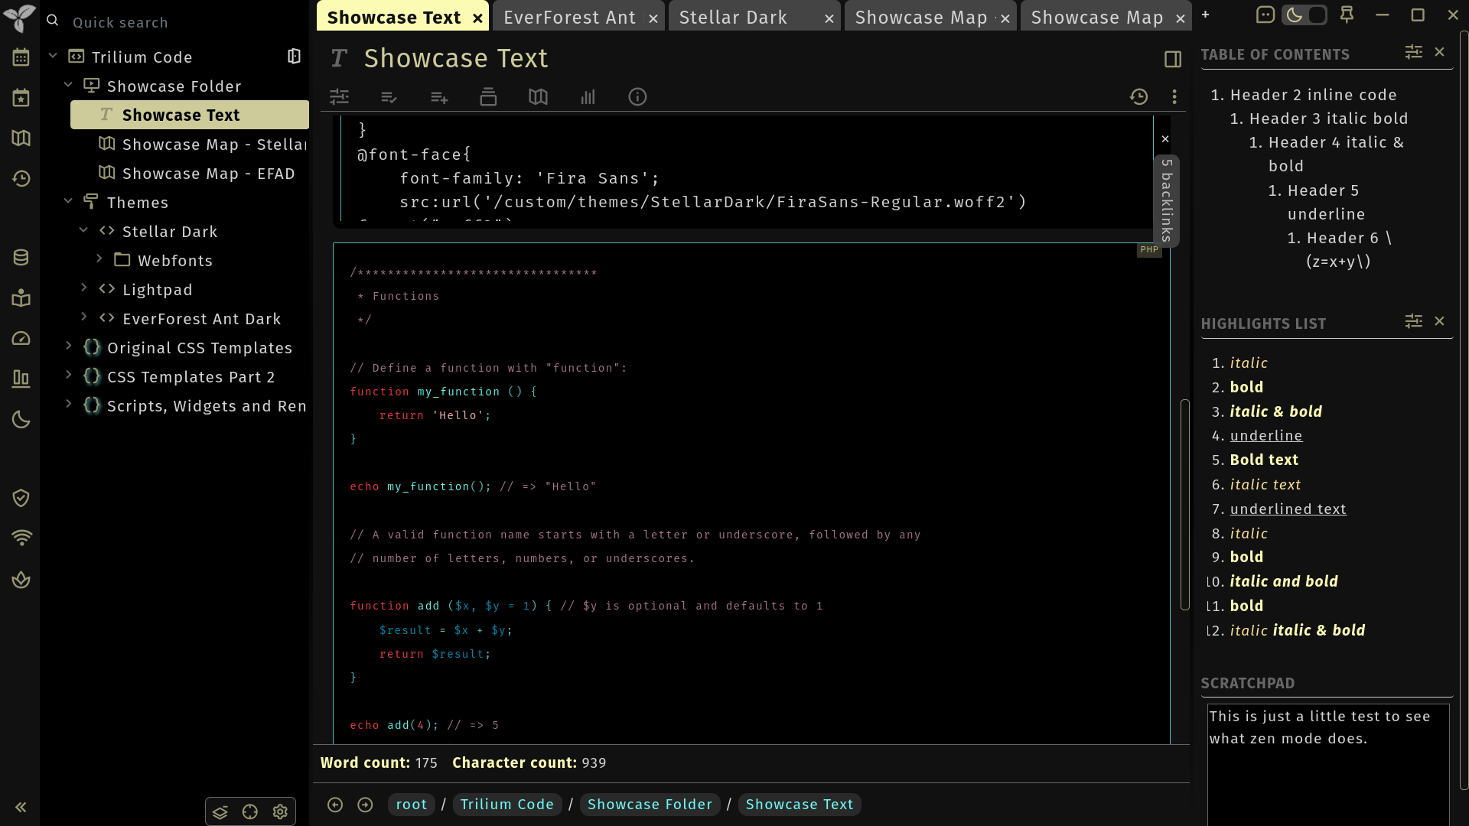Open basic properties ribbon icon
This screenshot has height=826, width=1469.
click(x=339, y=97)
